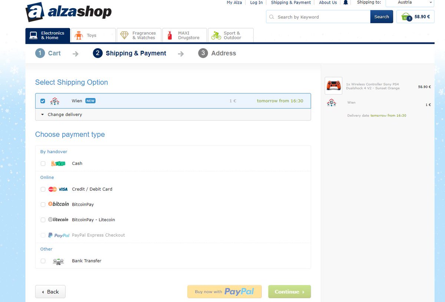
Task: Click the orange controller product thumbnail
Action: coord(333,86)
